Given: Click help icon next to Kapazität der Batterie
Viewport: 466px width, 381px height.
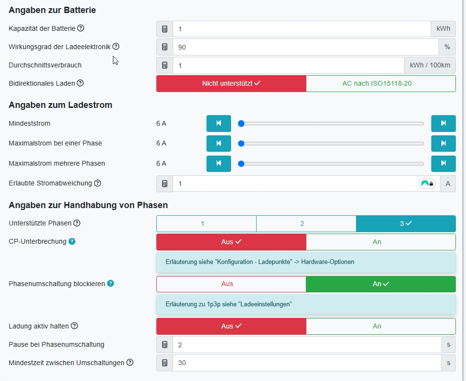Looking at the screenshot, I should coord(81,28).
